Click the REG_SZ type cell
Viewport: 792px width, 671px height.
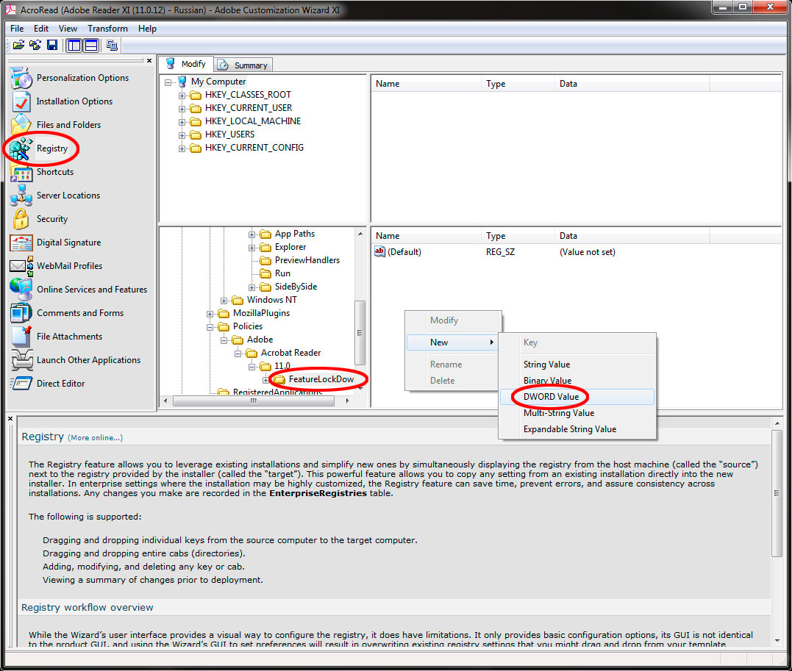click(500, 252)
